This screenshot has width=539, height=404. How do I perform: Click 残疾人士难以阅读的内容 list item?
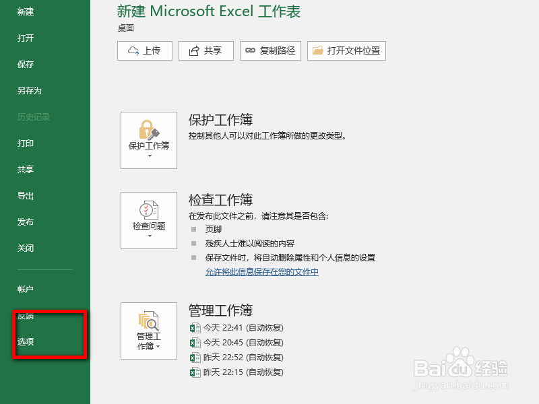click(x=250, y=244)
